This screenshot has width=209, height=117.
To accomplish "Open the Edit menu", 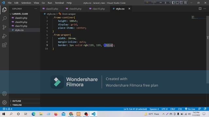I will pyautogui.click(x=16, y=3).
